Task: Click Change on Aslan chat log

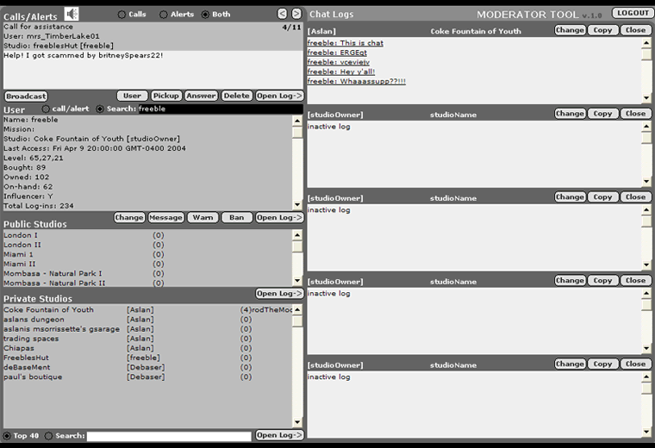Action: click(570, 30)
